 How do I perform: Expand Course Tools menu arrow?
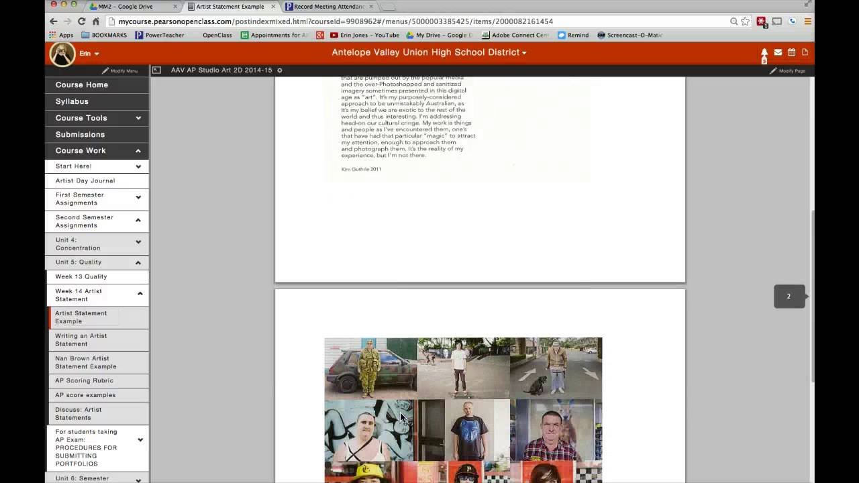(x=138, y=118)
